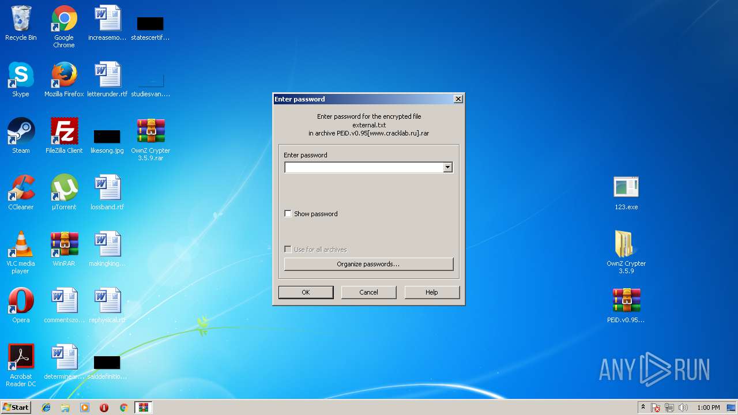
Task: Switch to the WinRAR taskbar button
Action: pos(143,408)
